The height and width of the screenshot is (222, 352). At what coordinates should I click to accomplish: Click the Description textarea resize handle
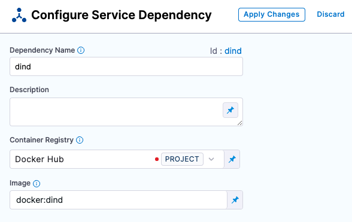[239, 123]
